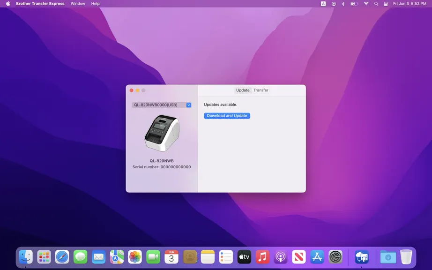Click the Wi-Fi status icon
Viewport: 432px width, 270px height.
tap(366, 4)
